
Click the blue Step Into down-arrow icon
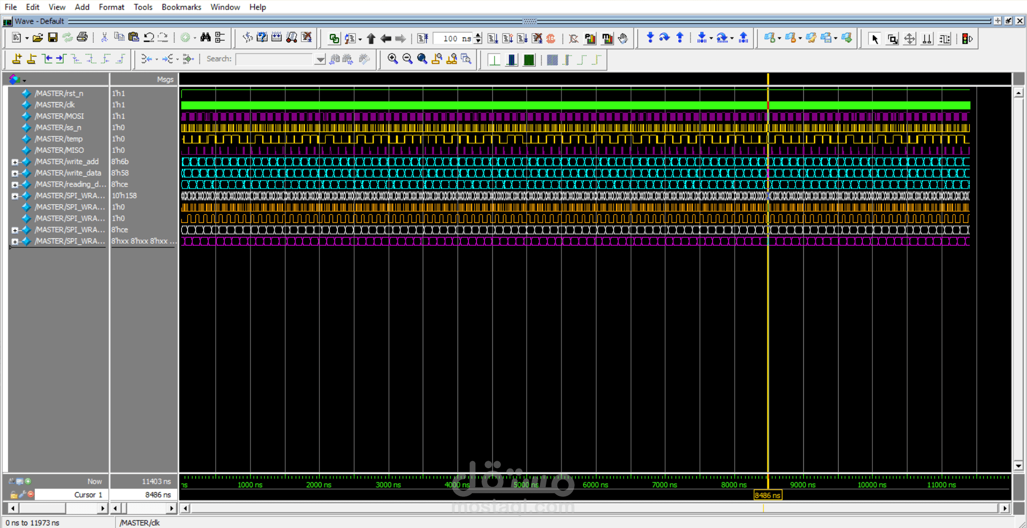[x=650, y=38]
